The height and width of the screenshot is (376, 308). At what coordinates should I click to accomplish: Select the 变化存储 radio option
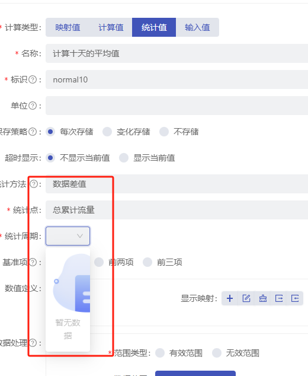(x=107, y=132)
